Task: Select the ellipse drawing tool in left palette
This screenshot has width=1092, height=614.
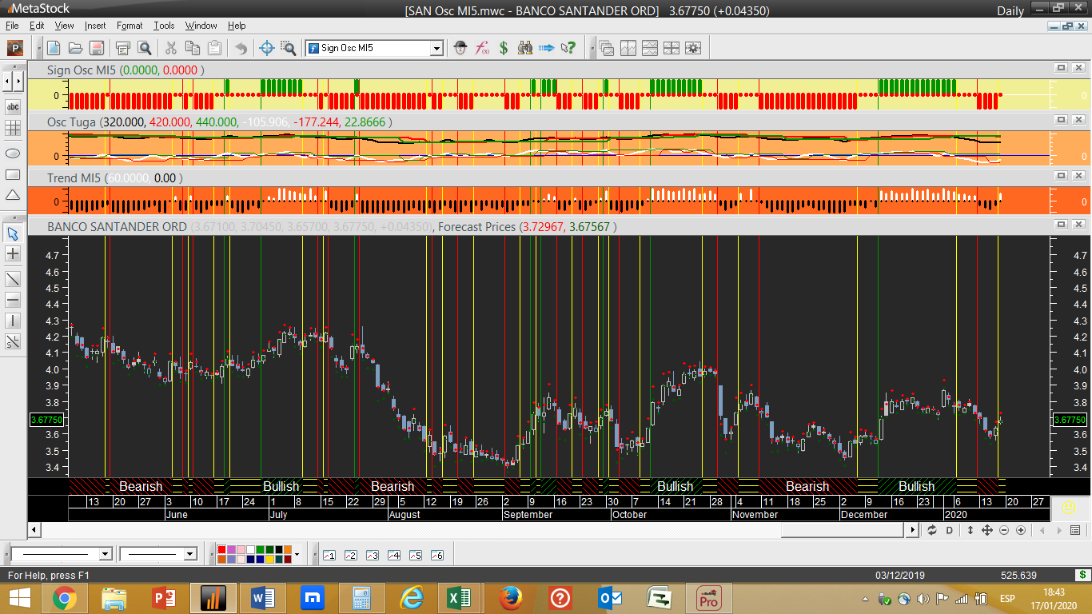Action: (x=13, y=153)
